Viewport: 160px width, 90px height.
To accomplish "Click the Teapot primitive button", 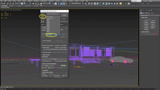I will [146, 28].
